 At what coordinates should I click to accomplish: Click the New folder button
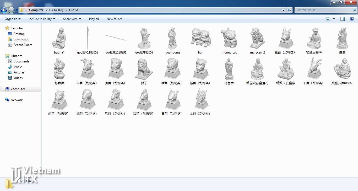(114, 19)
